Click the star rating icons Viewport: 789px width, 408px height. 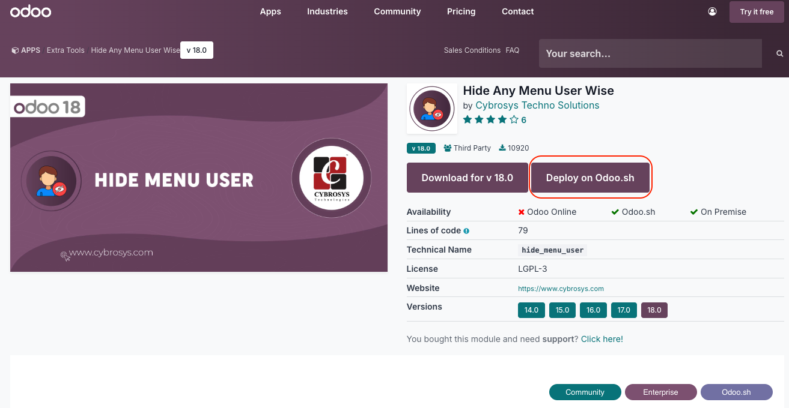[x=490, y=120]
